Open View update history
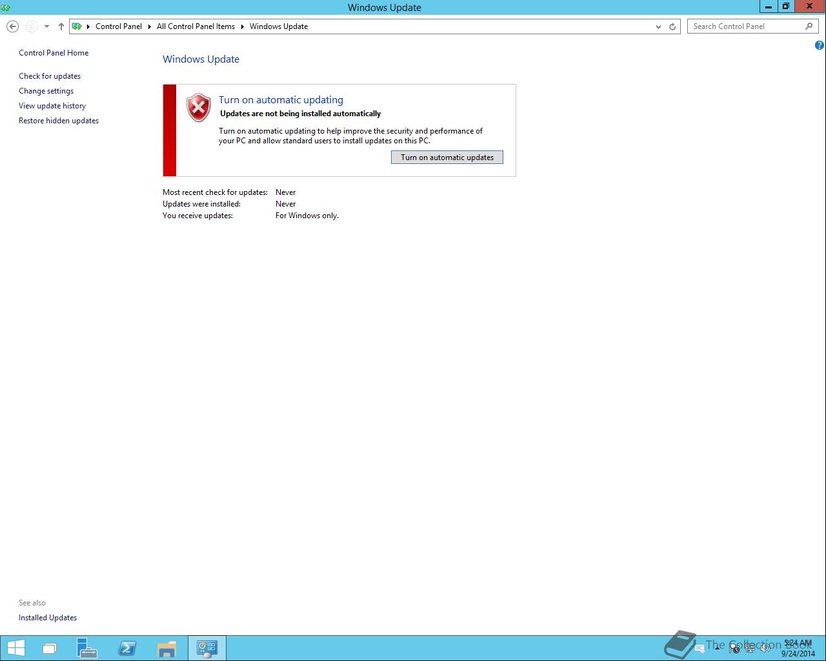The height and width of the screenshot is (661, 826). tap(52, 106)
